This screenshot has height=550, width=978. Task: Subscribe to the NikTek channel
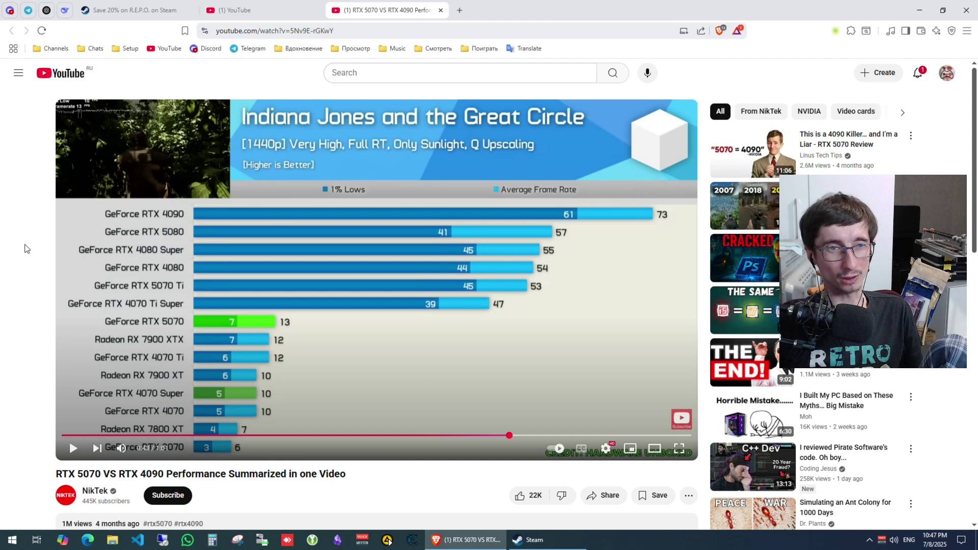click(x=168, y=496)
